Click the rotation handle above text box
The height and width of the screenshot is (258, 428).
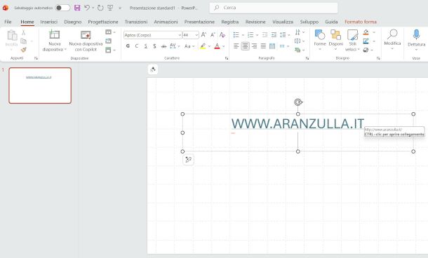point(298,102)
